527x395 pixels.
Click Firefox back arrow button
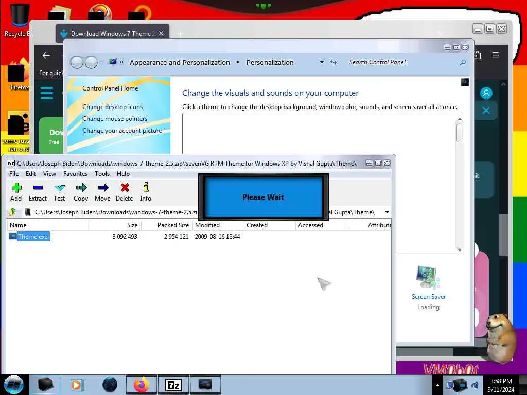click(x=46, y=56)
